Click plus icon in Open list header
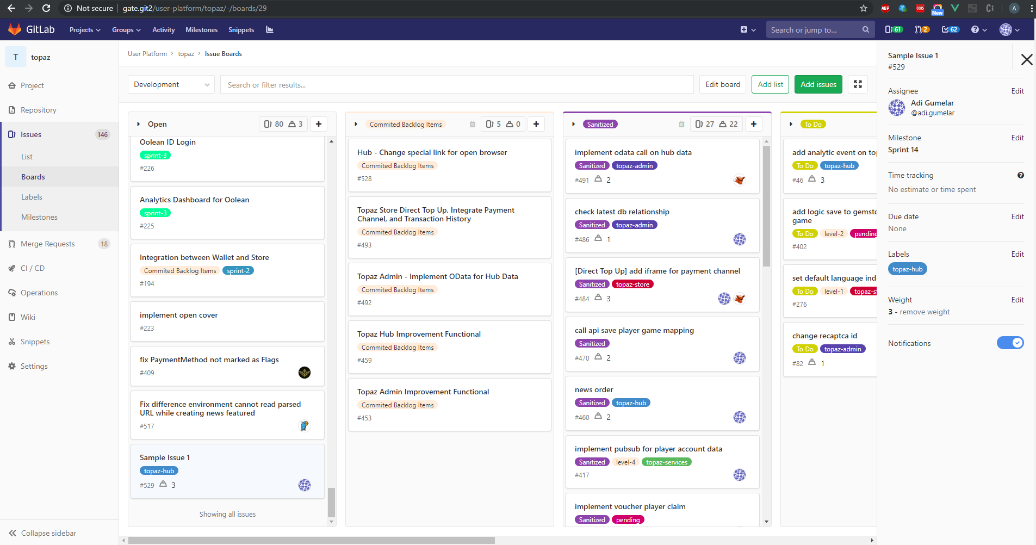The width and height of the screenshot is (1036, 545). coord(319,124)
